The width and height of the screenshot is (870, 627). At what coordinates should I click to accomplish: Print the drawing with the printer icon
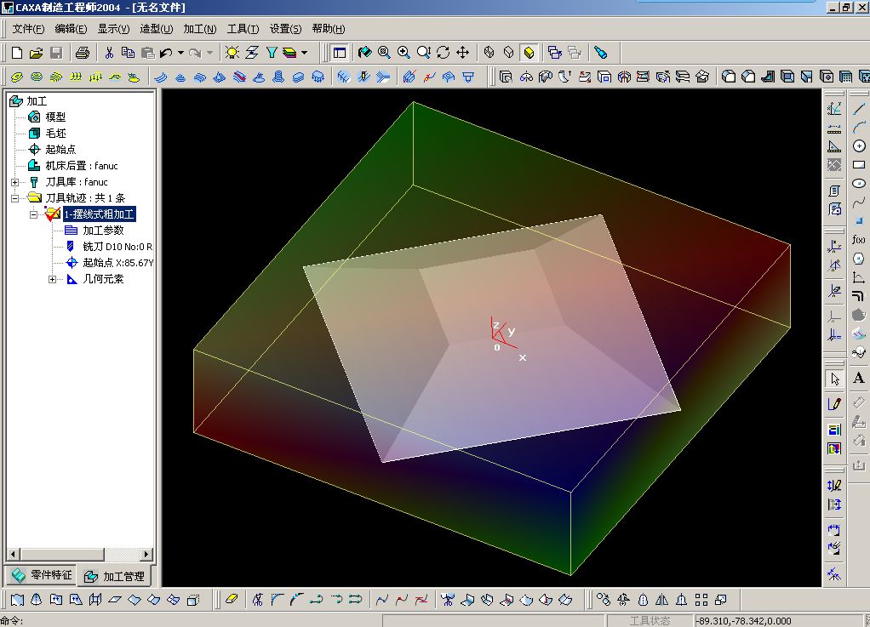click(x=82, y=53)
